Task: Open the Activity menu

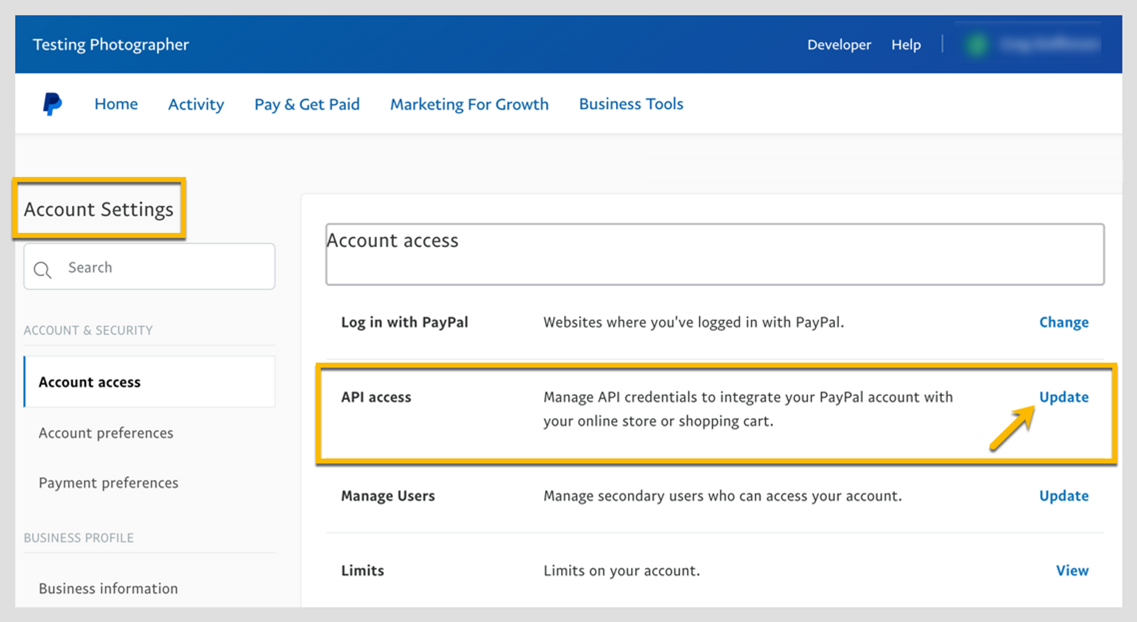Action: (196, 104)
